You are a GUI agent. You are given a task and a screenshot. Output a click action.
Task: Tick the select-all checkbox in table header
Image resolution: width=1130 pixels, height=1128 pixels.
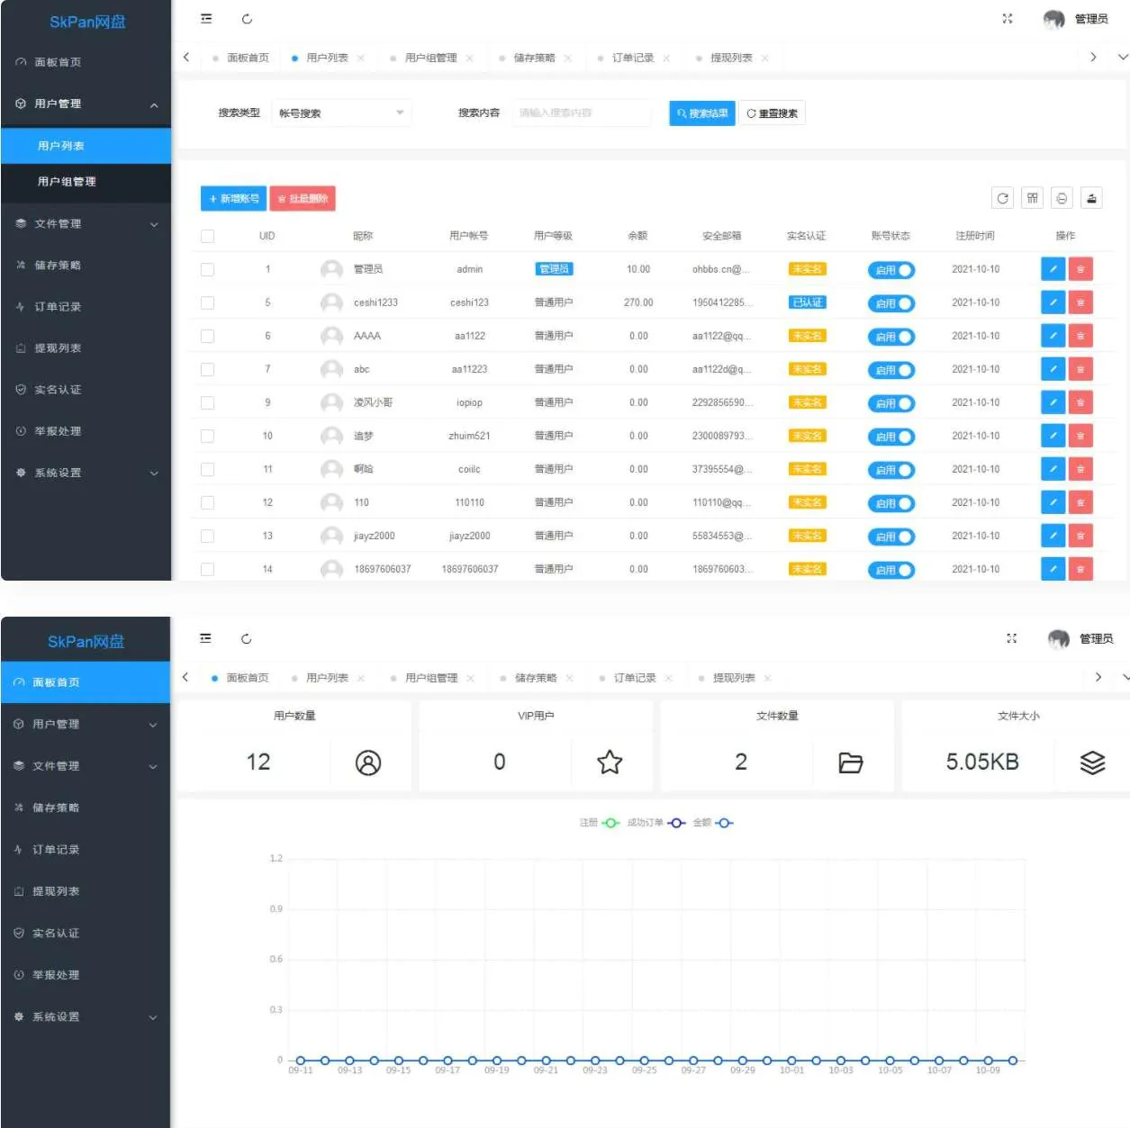click(207, 236)
